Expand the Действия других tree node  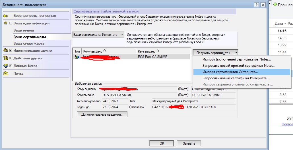(11, 58)
